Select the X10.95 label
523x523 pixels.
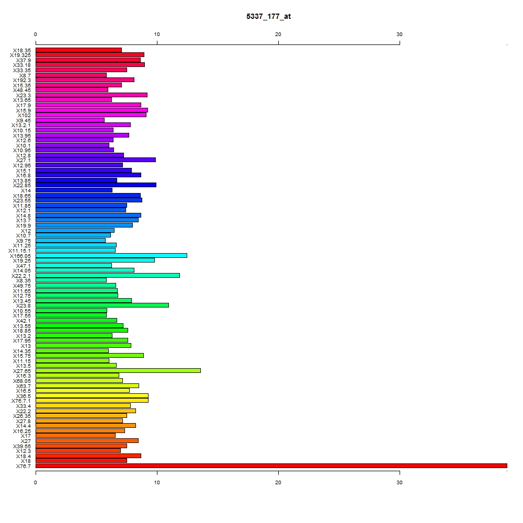click(x=22, y=151)
